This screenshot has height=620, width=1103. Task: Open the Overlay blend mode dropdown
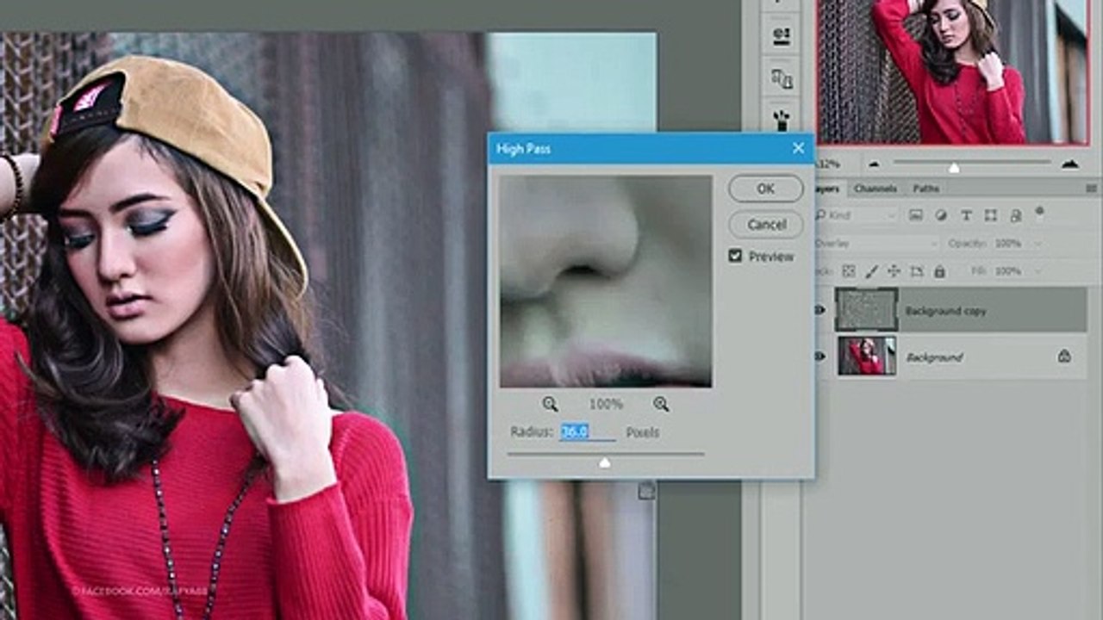(877, 244)
